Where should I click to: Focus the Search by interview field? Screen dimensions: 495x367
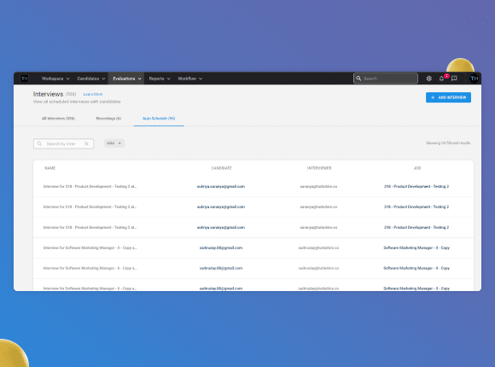(63, 143)
